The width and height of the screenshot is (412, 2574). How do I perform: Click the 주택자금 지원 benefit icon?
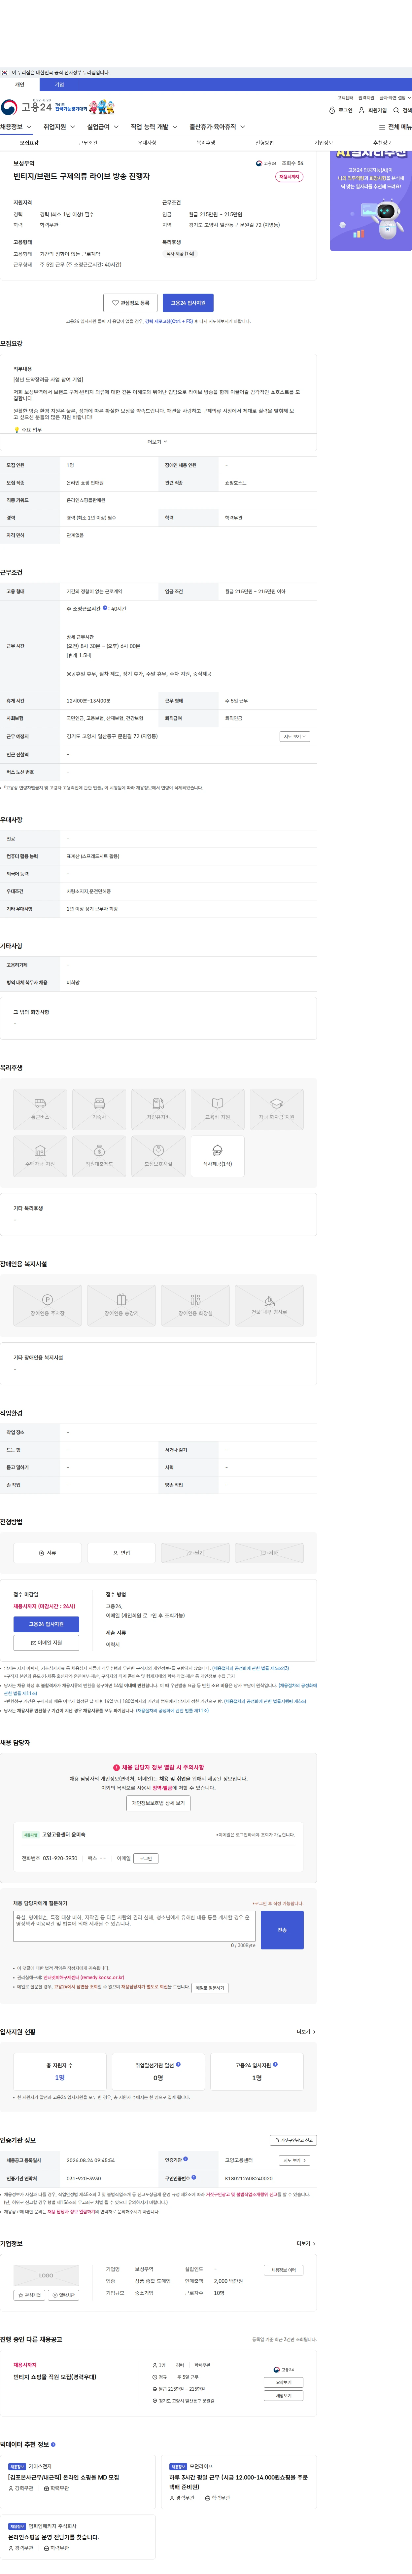click(40, 1156)
